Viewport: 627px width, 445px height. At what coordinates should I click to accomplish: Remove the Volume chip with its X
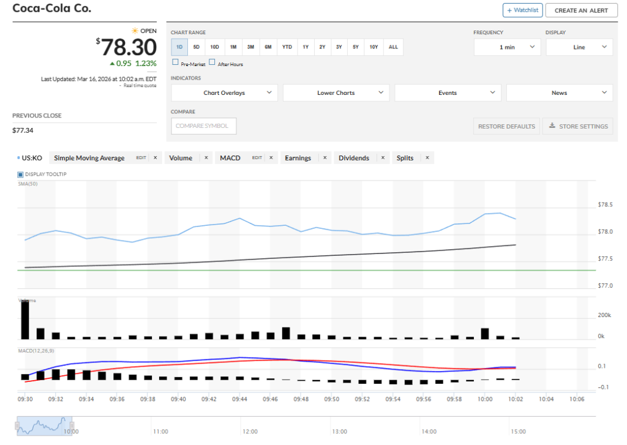coord(206,158)
